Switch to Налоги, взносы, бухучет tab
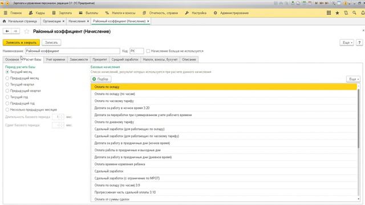The height and width of the screenshot is (205, 365). (160, 59)
